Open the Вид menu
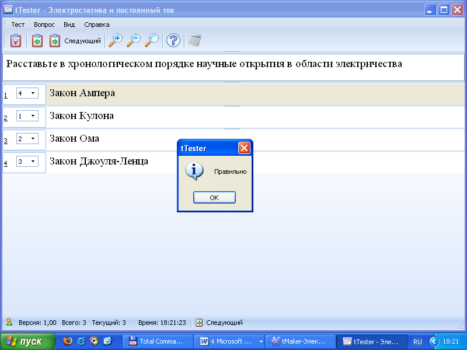 click(x=69, y=24)
